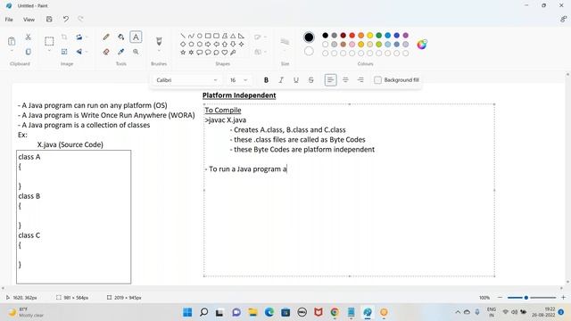The width and height of the screenshot is (571, 321).
Task: Click zoom in plus button
Action: 563,297
